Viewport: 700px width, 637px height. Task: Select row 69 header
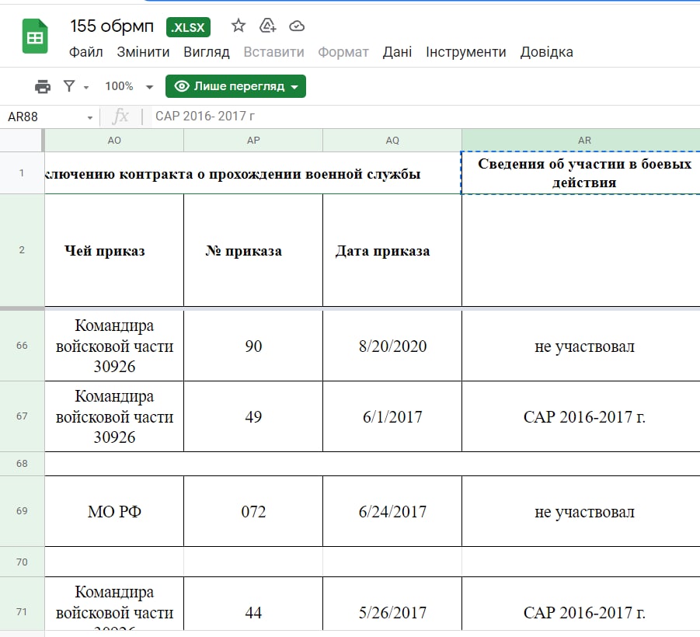coord(22,511)
